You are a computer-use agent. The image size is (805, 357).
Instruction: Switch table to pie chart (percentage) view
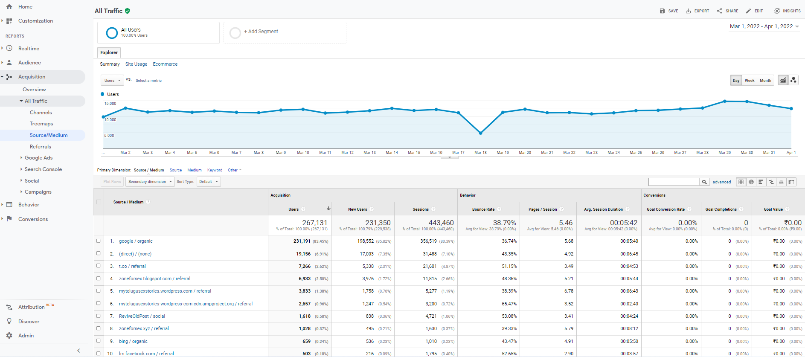(x=751, y=182)
